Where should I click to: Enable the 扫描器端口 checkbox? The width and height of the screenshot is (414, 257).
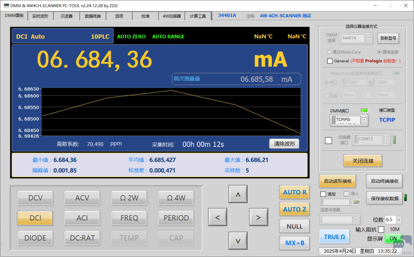coord(328,140)
